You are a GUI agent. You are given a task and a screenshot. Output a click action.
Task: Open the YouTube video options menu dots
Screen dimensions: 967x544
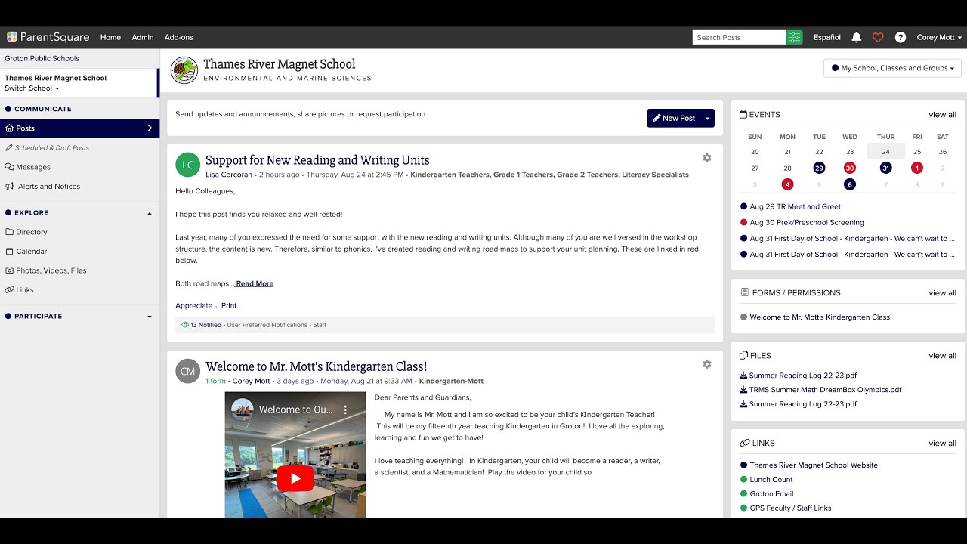pos(345,410)
